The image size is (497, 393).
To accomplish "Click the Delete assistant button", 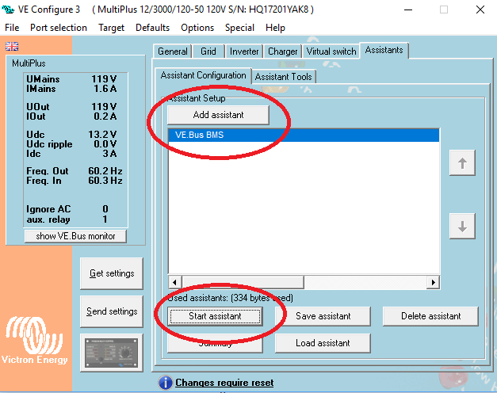I will click(x=430, y=316).
